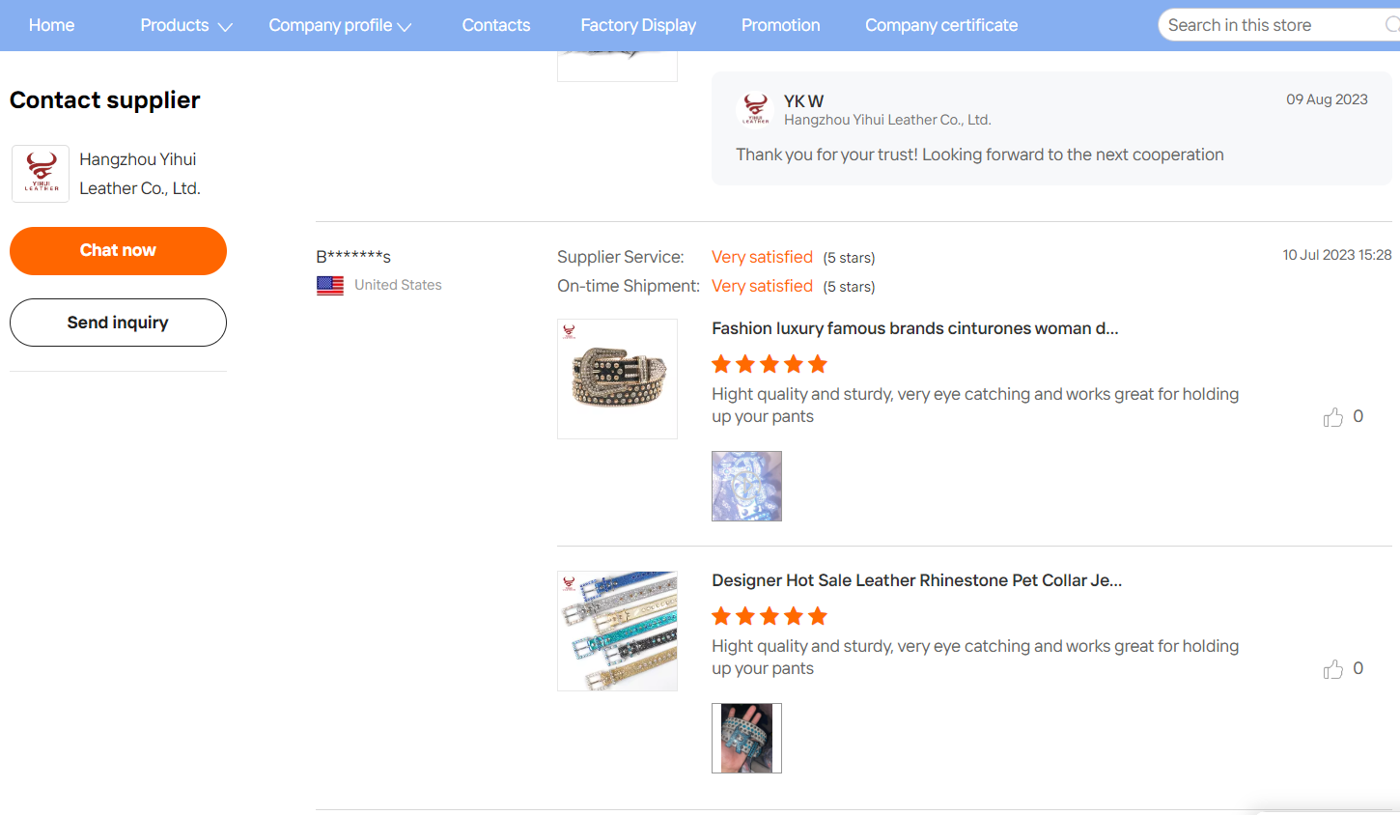Click the five-star rating of cinturones belt review

click(770, 364)
